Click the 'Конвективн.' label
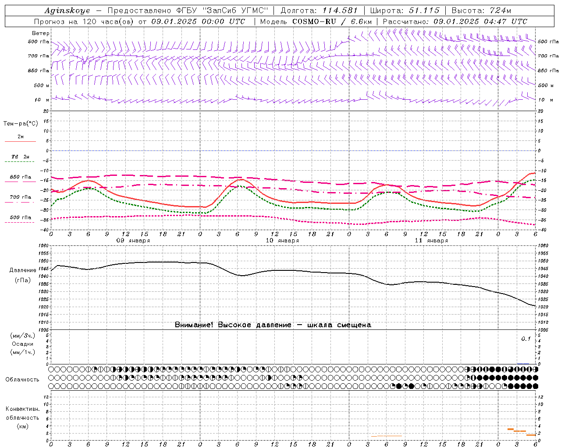Viewport: 561px width, 448px height. (22, 409)
